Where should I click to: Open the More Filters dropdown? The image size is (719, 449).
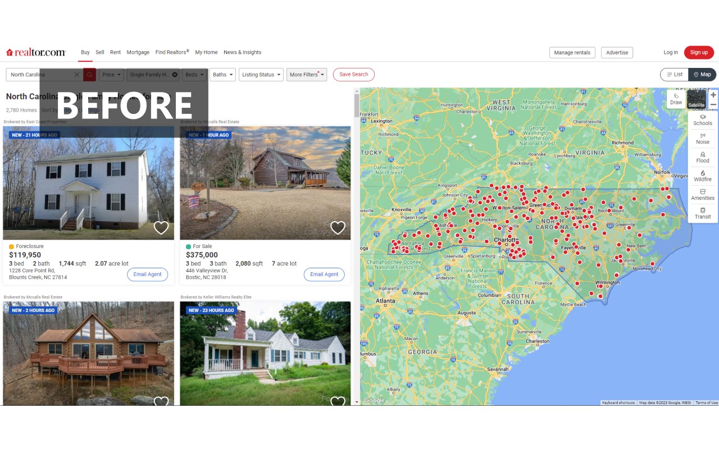(307, 75)
